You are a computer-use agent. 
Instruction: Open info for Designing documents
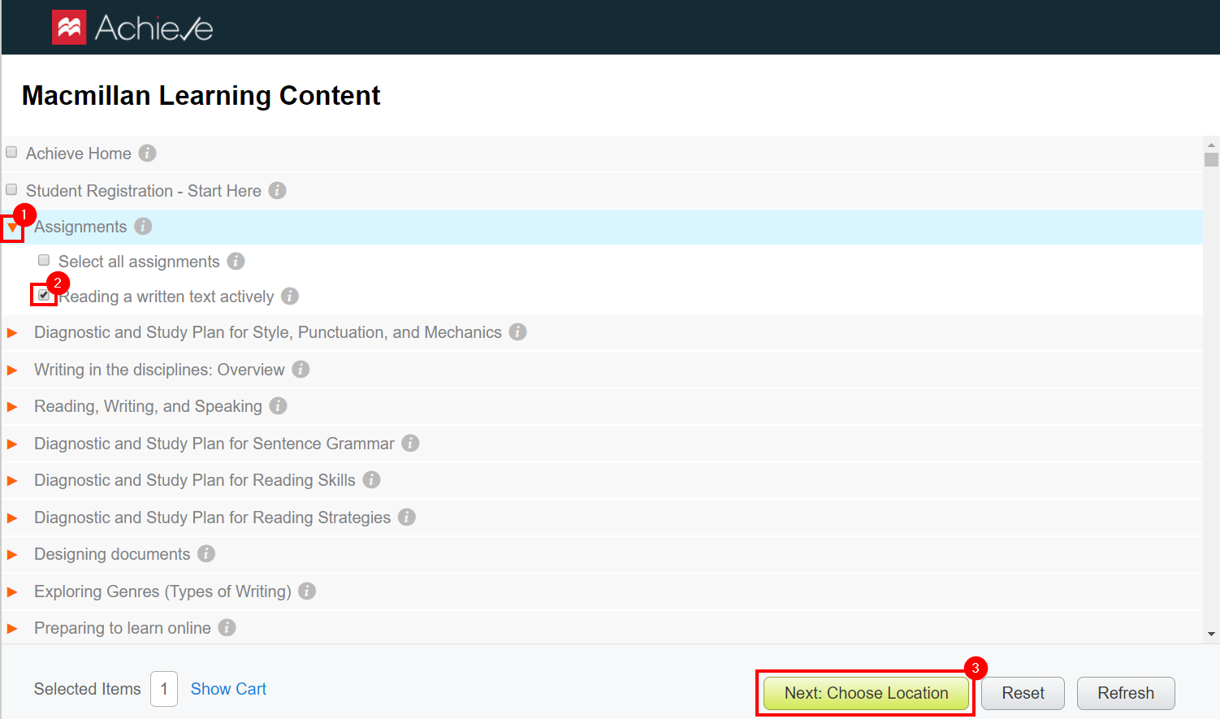[206, 554]
